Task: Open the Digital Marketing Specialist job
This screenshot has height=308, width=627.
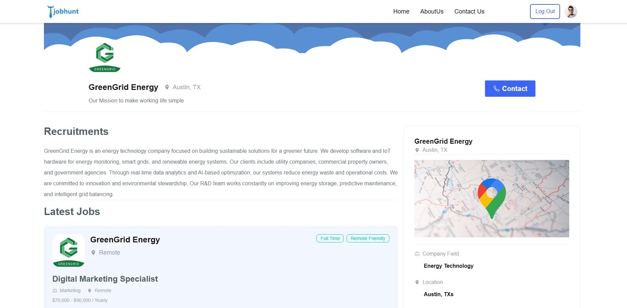Action: (105, 279)
